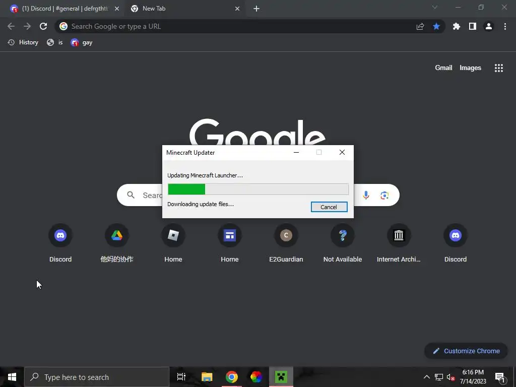Open Chrome tab search chevron
The width and height of the screenshot is (516, 387).
point(435,7)
